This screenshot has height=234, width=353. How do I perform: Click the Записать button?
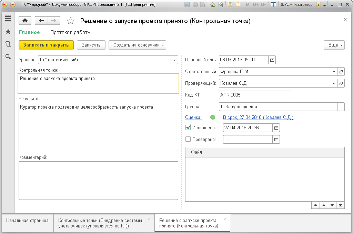pyautogui.click(x=91, y=45)
